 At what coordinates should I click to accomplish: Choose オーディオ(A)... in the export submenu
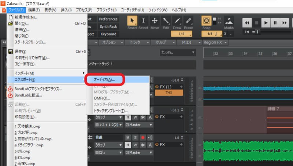pos(118,80)
